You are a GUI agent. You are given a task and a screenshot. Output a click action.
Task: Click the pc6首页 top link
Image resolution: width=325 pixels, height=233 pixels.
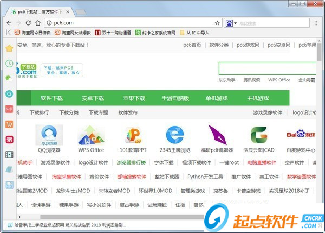192,45
